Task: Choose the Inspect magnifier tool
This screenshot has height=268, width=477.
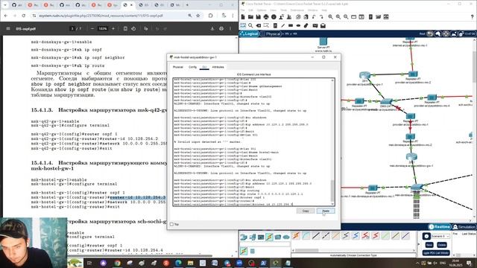Action: (250, 25)
